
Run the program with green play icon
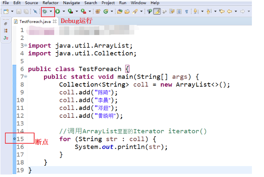click(x=58, y=11)
